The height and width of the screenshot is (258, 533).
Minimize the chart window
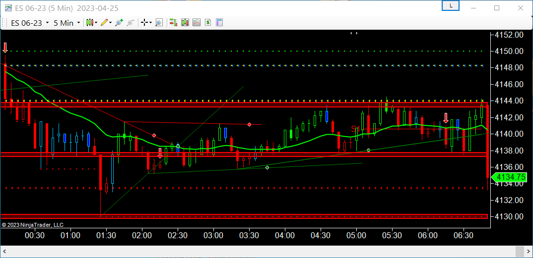coord(473,8)
